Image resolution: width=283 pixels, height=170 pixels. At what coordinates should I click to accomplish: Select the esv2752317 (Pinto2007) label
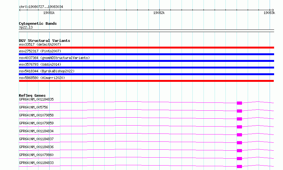pos(40,51)
